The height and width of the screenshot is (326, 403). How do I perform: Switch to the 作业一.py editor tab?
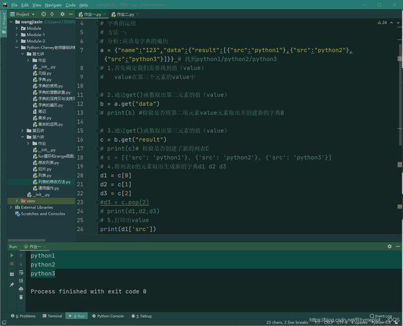92,14
